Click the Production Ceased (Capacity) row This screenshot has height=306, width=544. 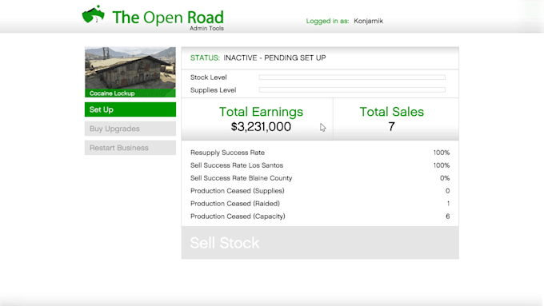(320, 217)
